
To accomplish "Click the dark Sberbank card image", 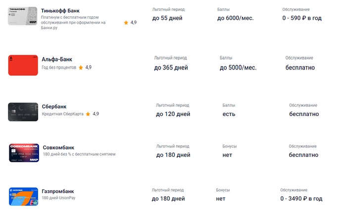I will (x=23, y=112).
